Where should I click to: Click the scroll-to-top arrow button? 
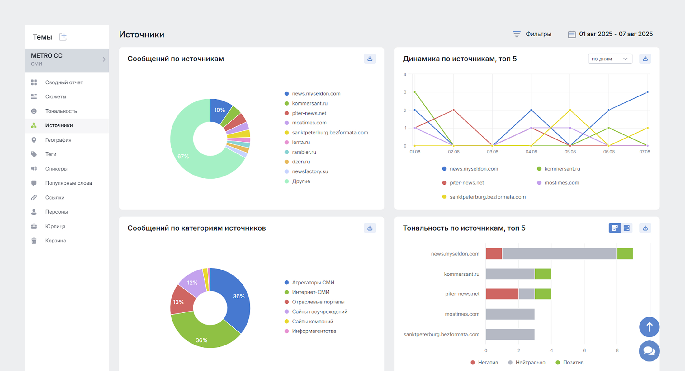pyautogui.click(x=649, y=327)
